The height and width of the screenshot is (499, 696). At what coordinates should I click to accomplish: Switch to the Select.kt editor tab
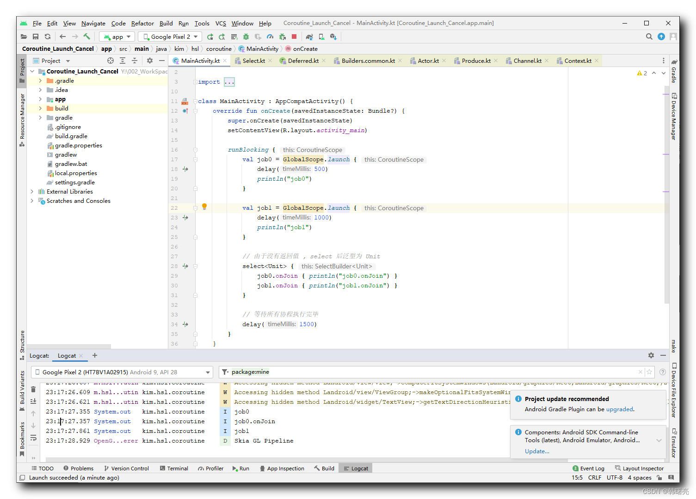(x=254, y=61)
